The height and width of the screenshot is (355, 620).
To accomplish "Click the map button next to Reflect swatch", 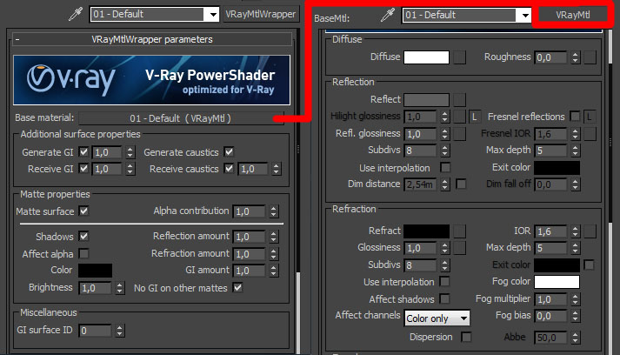I will point(459,100).
